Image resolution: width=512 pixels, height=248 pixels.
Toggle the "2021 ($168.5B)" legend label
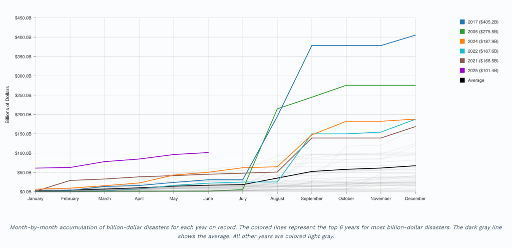point(483,61)
